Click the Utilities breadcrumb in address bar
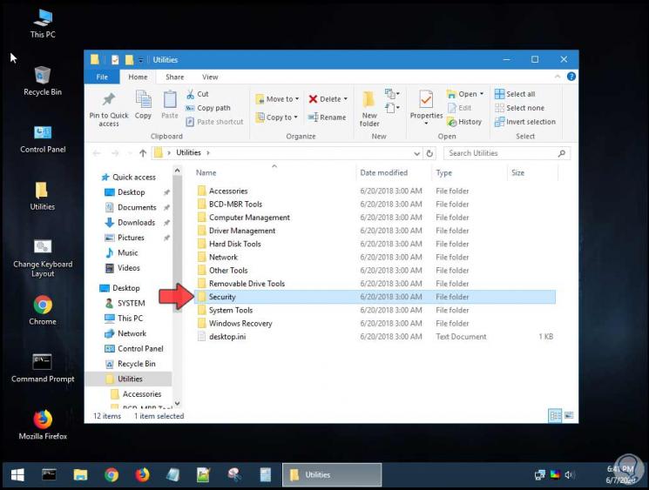 tap(188, 152)
